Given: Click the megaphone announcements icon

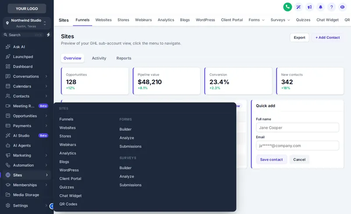Looking at the screenshot, I should click(x=310, y=7).
